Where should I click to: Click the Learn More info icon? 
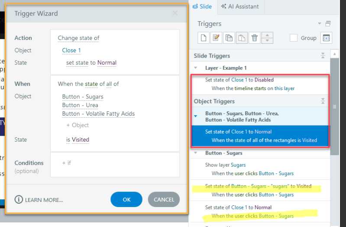point(19,200)
